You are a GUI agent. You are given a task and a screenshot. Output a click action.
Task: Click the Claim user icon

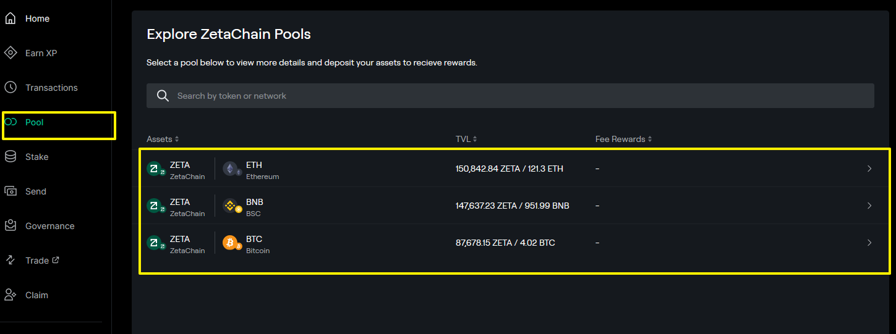(11, 295)
